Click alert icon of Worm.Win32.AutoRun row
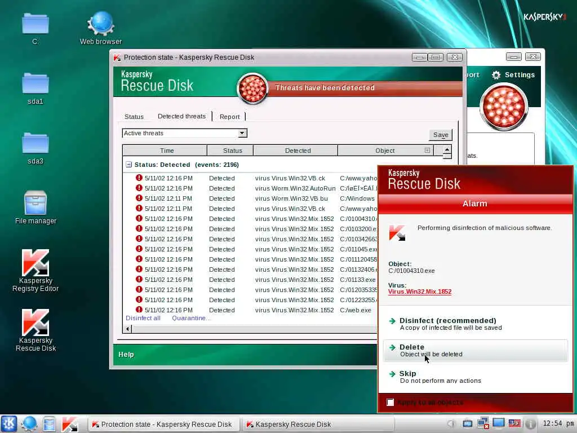577x433 pixels. (x=139, y=188)
